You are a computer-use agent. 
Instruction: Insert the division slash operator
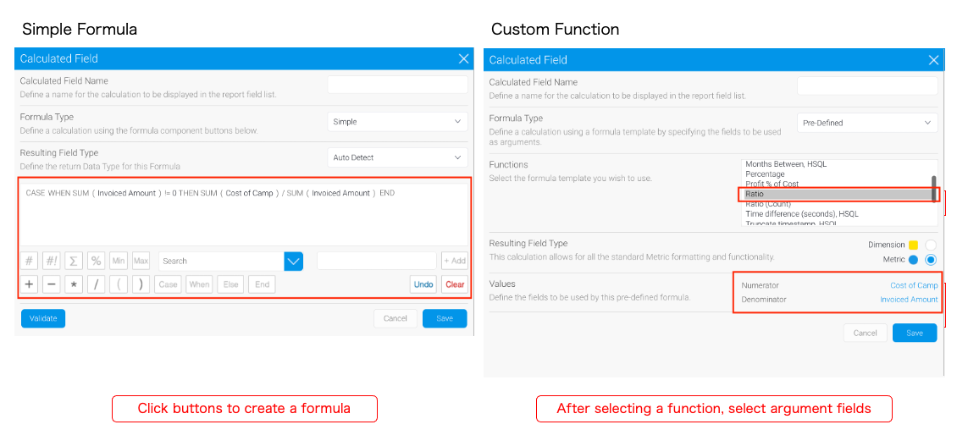click(x=97, y=284)
